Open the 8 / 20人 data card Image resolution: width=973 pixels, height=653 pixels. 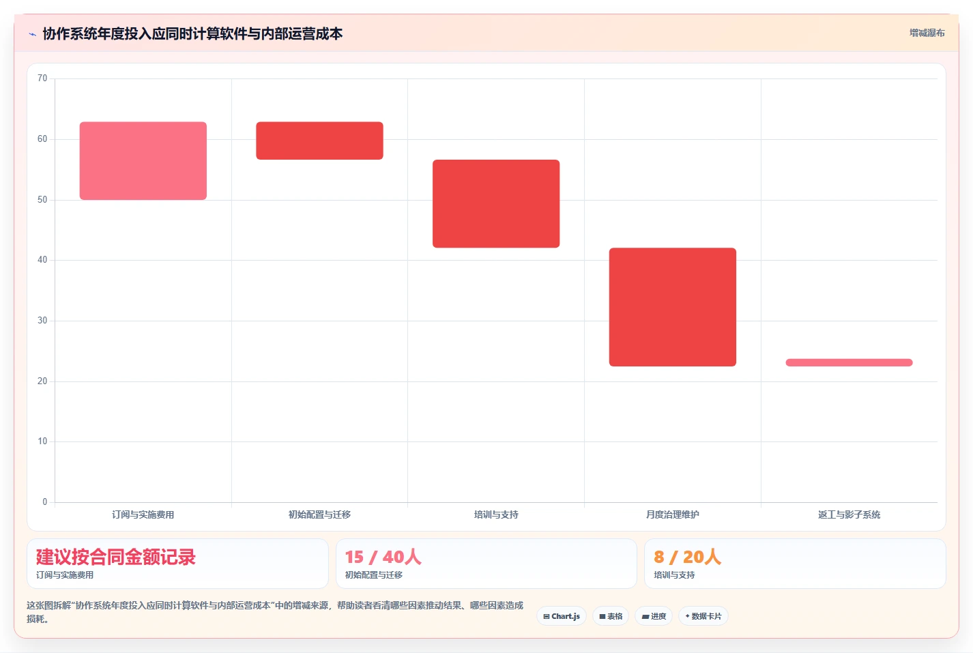[x=795, y=564]
